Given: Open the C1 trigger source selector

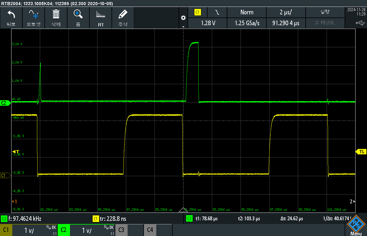Looking at the screenshot, I should [x=198, y=12].
